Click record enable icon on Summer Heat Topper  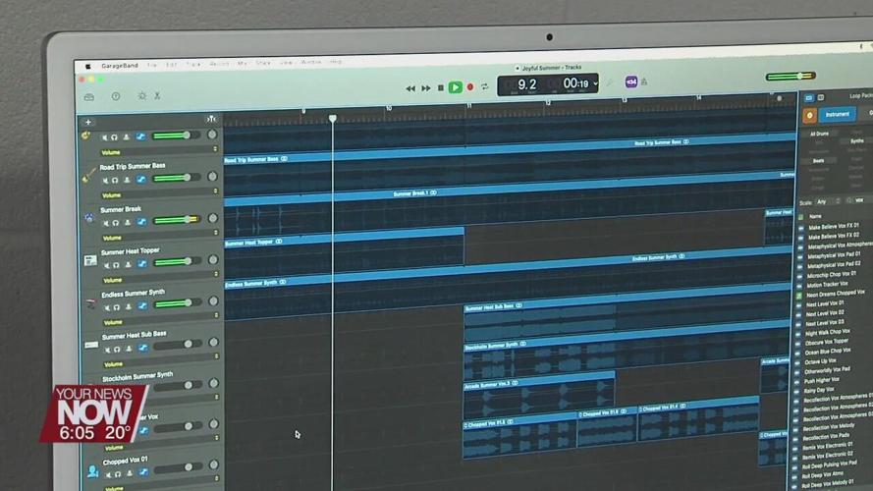pyautogui.click(x=128, y=264)
